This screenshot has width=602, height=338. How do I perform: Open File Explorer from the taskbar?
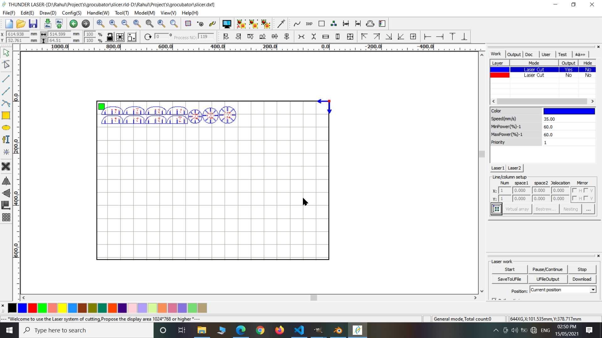pyautogui.click(x=202, y=330)
